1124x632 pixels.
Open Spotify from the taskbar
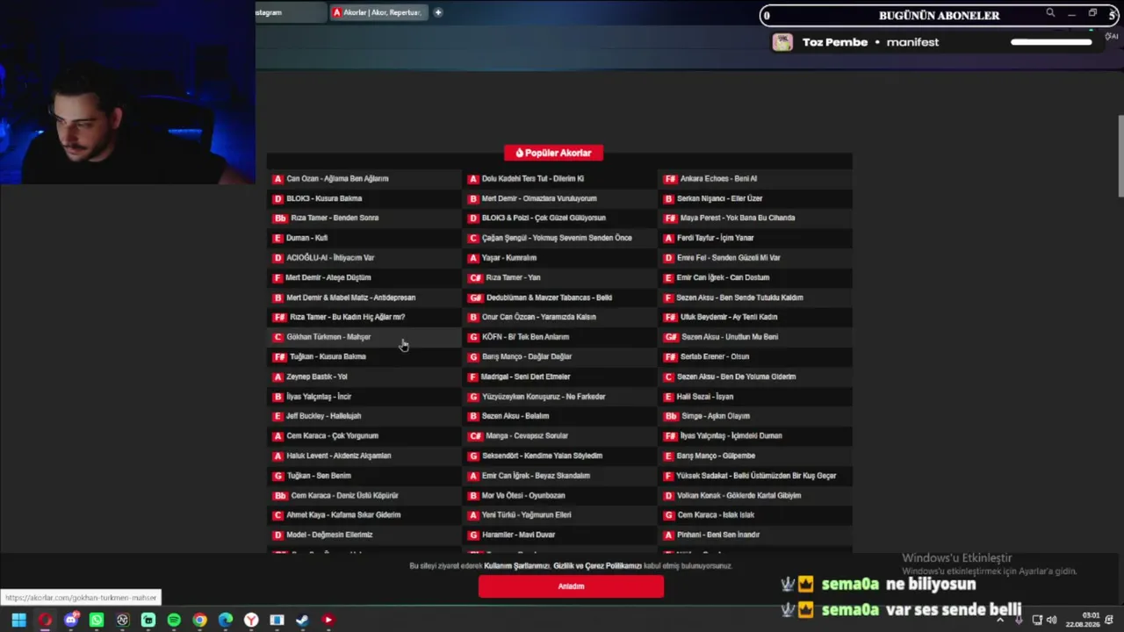coord(174,620)
